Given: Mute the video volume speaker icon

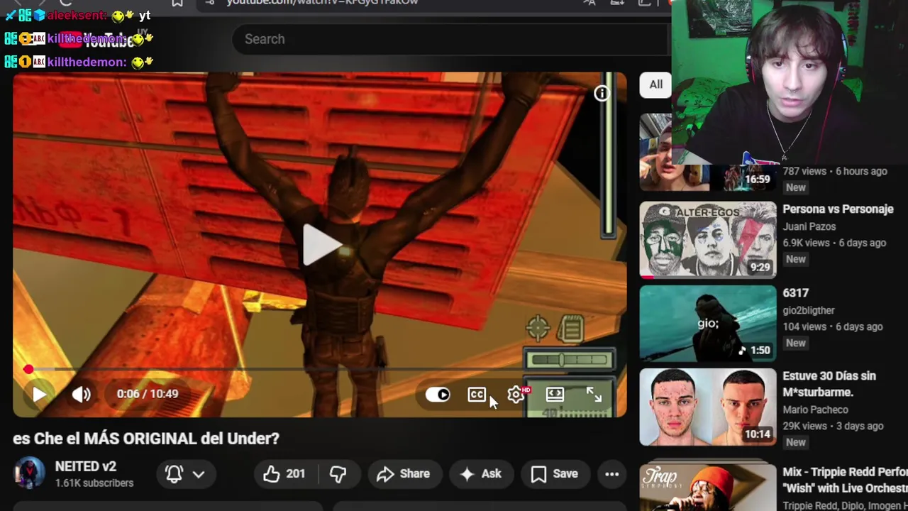Looking at the screenshot, I should point(81,394).
